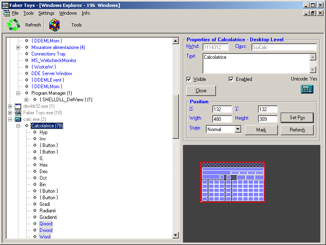Click the bullet icon beside DDE Server Window
The width and height of the screenshot is (326, 245).
click(26, 73)
